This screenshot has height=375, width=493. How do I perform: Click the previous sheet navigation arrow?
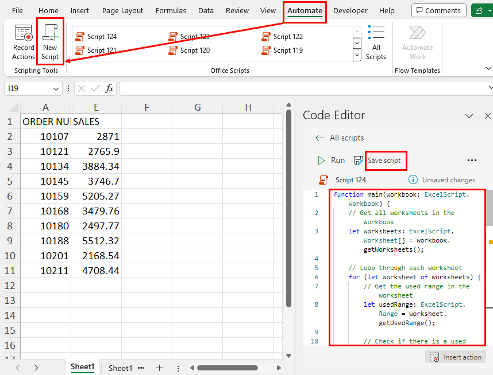(18, 368)
